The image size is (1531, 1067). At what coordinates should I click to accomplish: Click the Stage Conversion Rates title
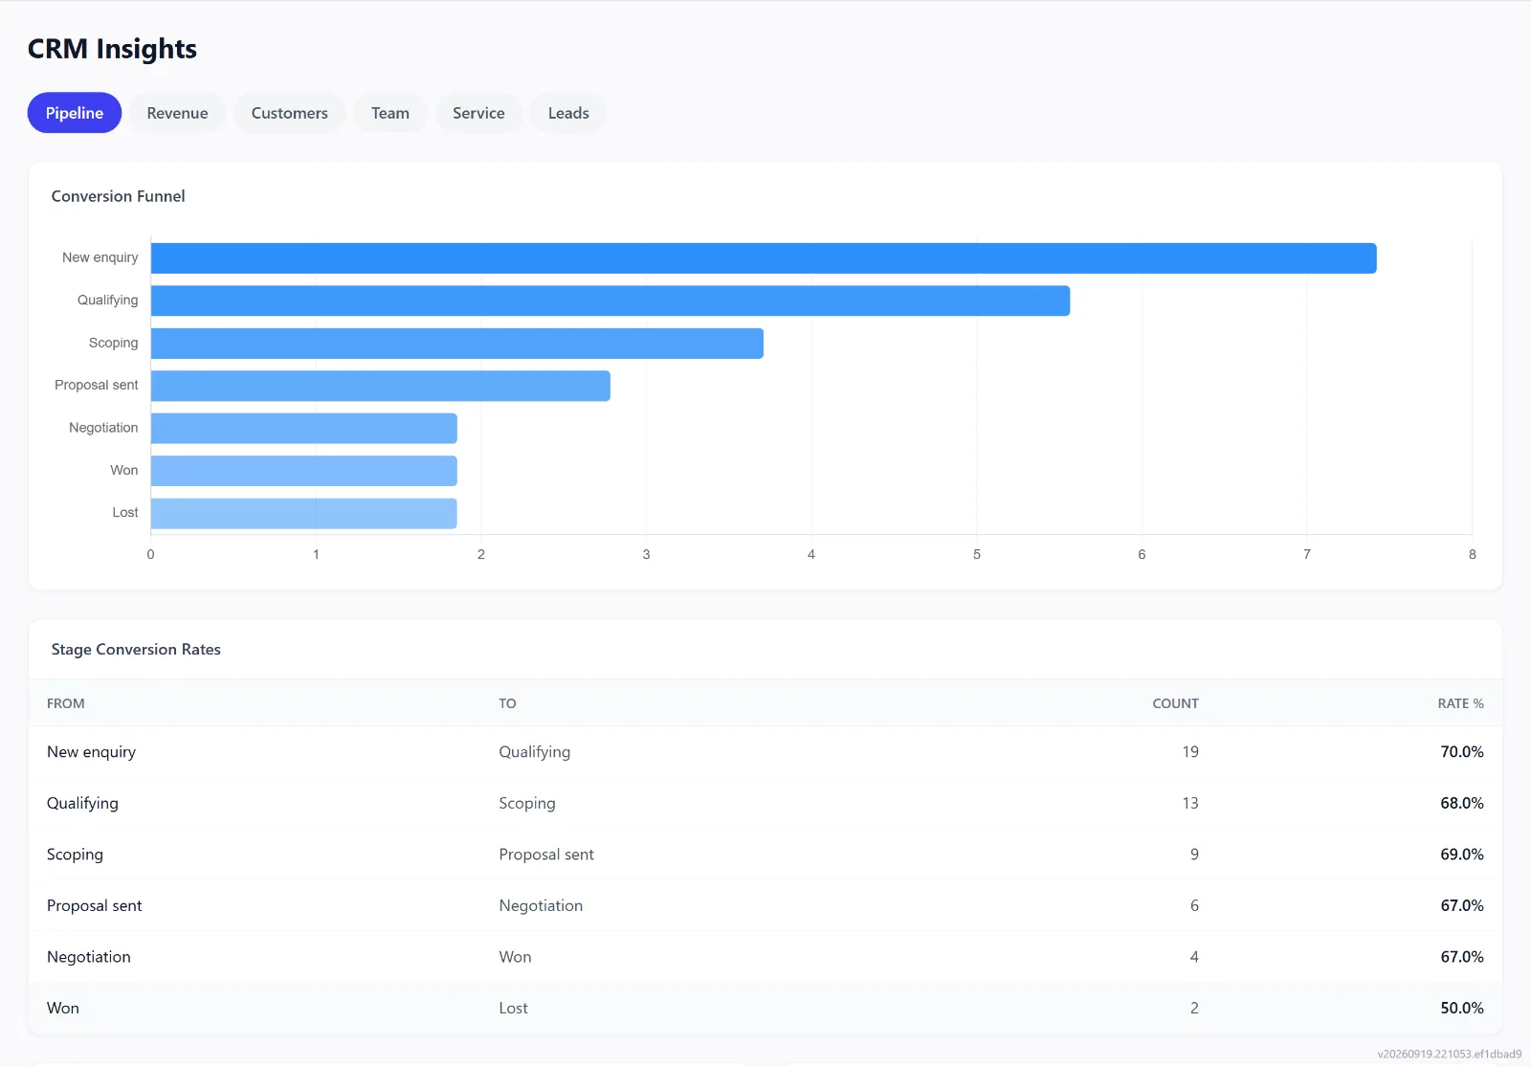click(136, 650)
